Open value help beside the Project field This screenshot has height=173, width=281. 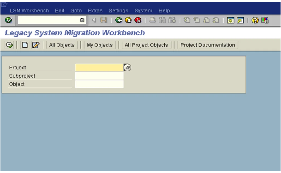point(127,68)
